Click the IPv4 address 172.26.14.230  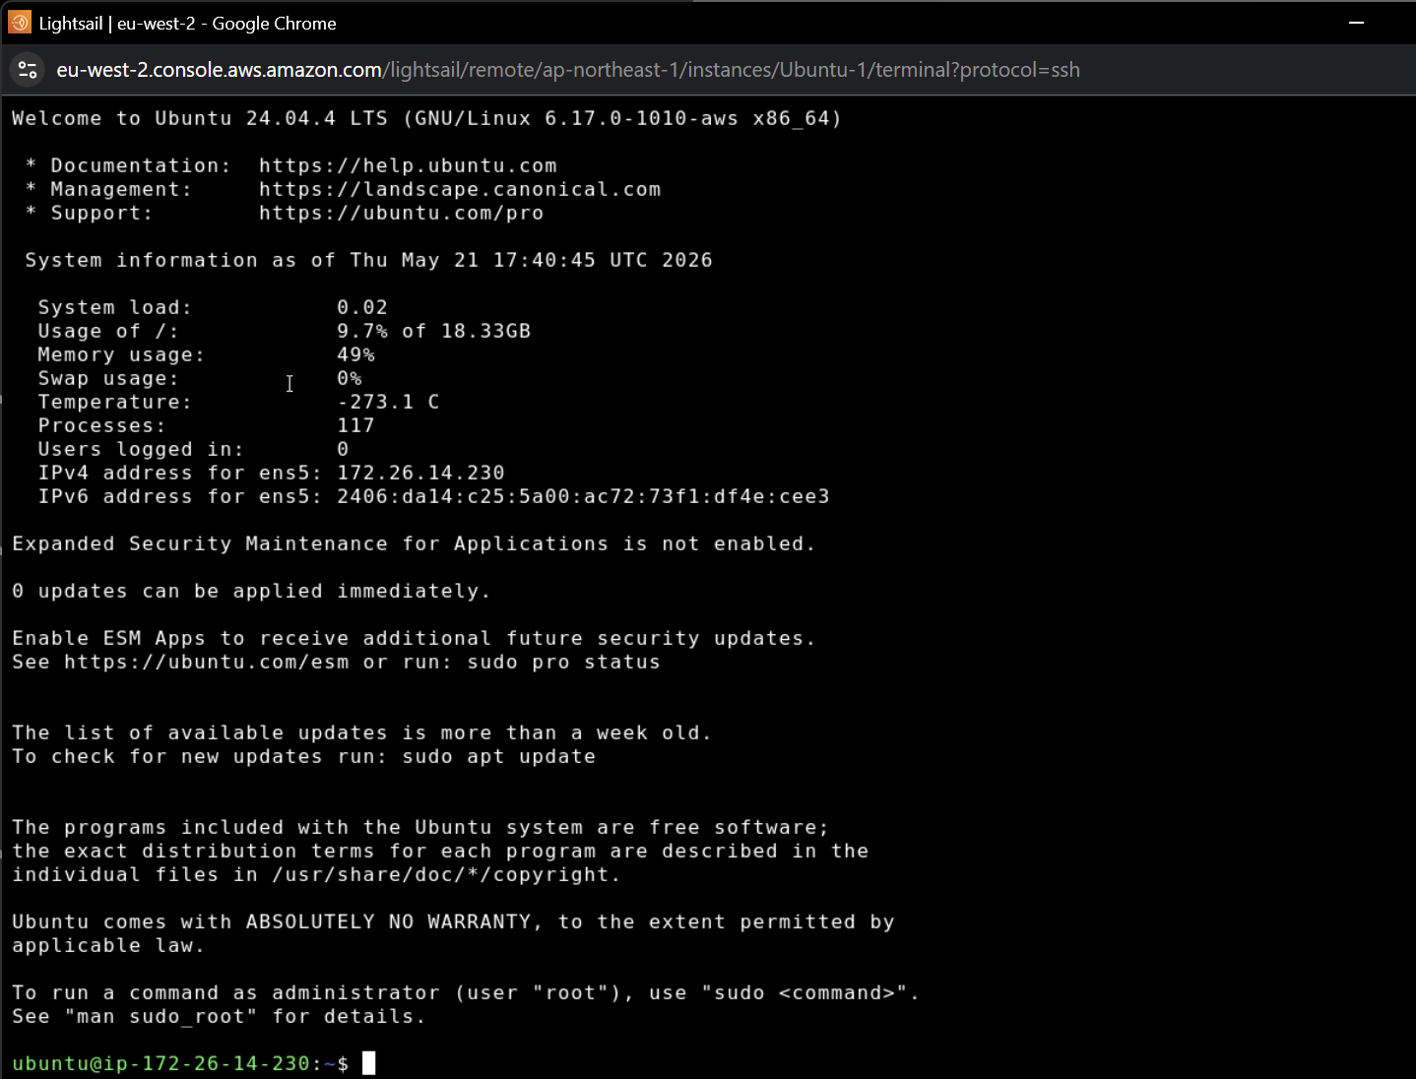click(420, 473)
